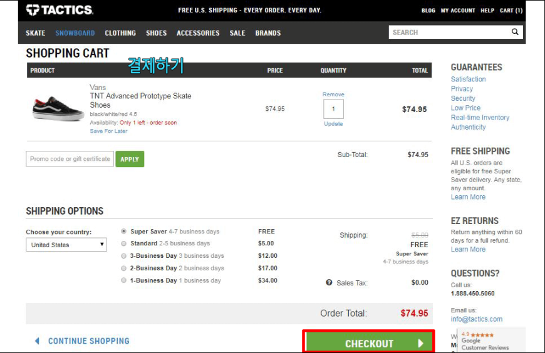Click the Tactics logo in the header
The width and height of the screenshot is (545, 353).
60,10
